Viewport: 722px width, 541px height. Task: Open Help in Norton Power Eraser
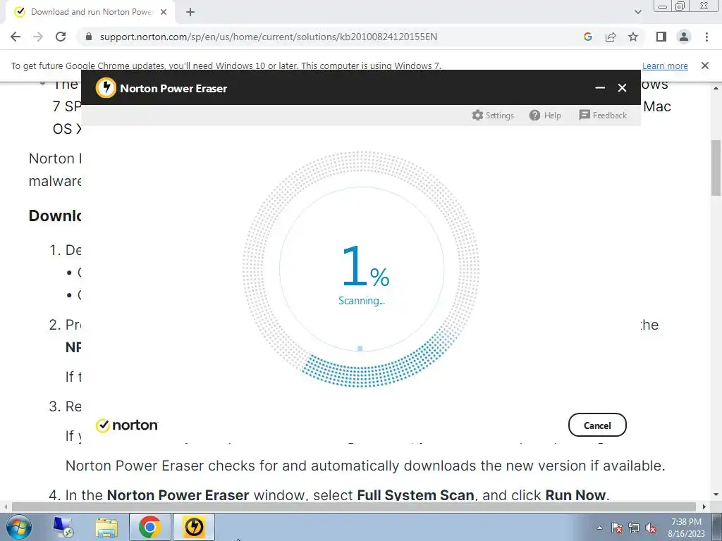545,116
